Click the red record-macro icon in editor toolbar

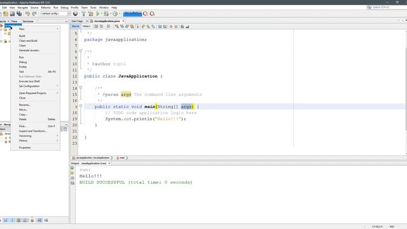pos(171,26)
